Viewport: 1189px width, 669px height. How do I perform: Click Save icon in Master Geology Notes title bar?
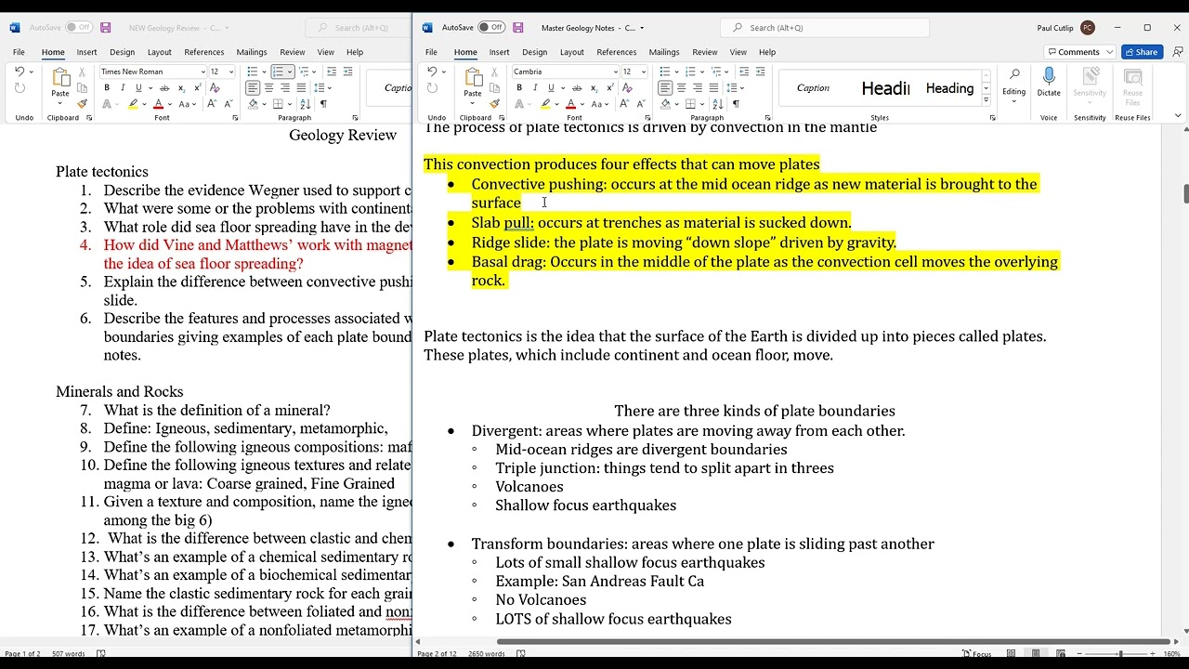518,27
